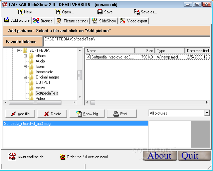Open the All pictures dropdown
The height and width of the screenshot is (171, 213).
(x=207, y=113)
